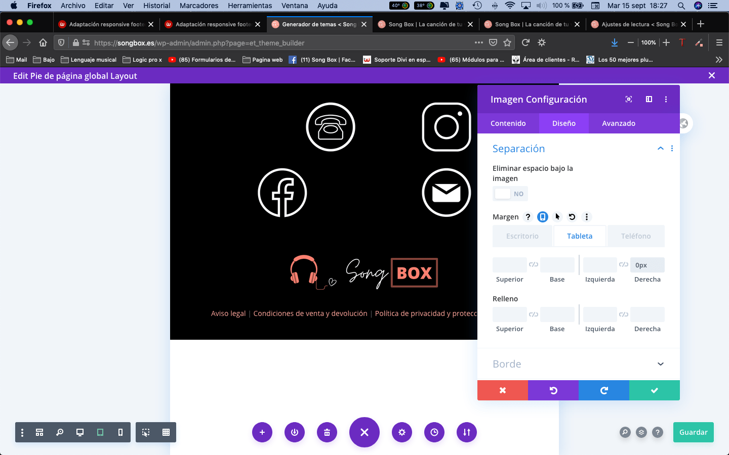The width and height of the screenshot is (729, 455).
Task: Switch to Diseño tab
Action: [x=564, y=123]
